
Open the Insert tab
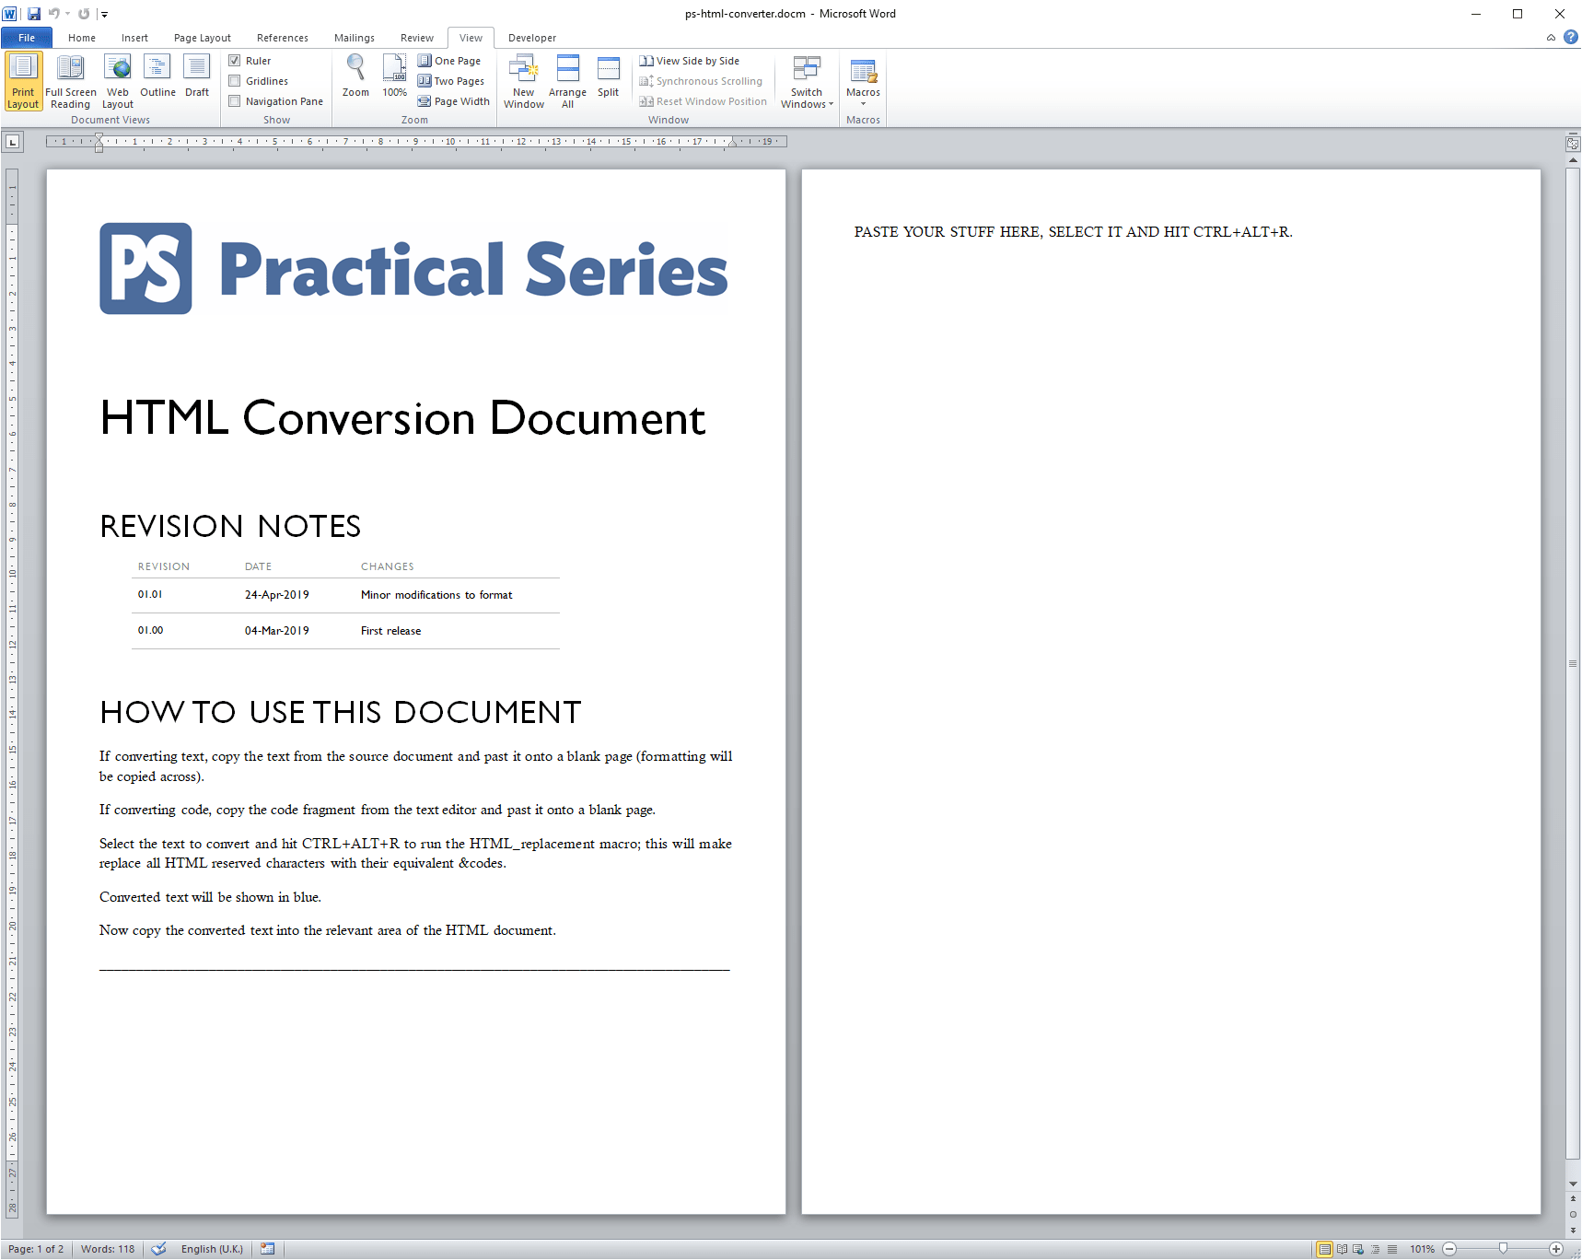[134, 38]
